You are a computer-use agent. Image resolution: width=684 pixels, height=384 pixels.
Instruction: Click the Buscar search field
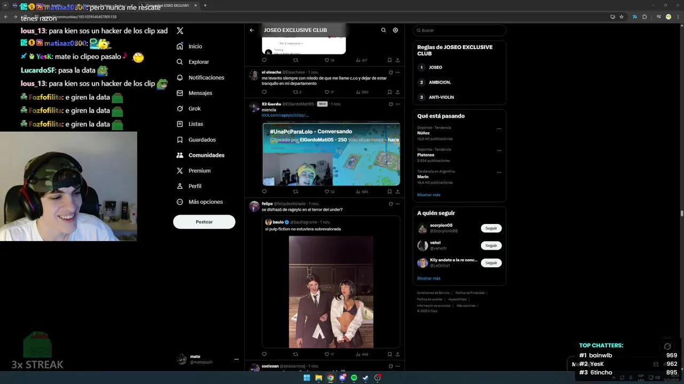[460, 30]
